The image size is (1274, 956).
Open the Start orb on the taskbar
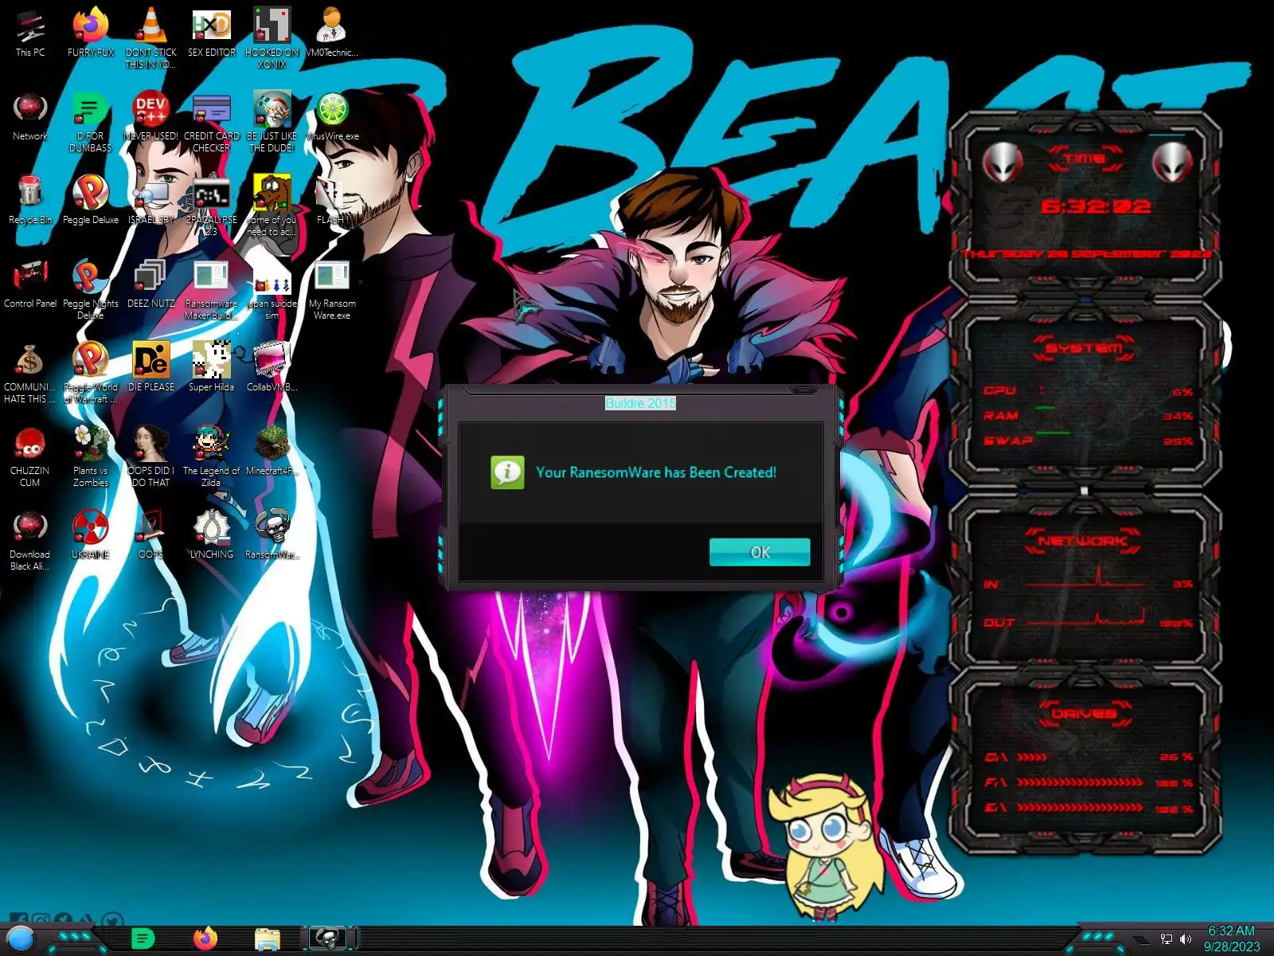[21, 938]
